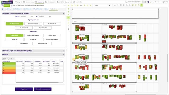The height and width of the screenshot is (95, 169).
Task: Click the comment bubble icon in the top toolbar
Action: pos(139,5)
